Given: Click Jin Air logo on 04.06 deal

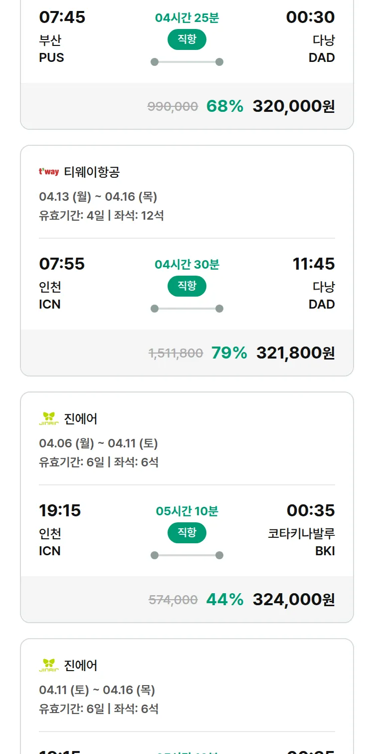Looking at the screenshot, I should 49,418.
